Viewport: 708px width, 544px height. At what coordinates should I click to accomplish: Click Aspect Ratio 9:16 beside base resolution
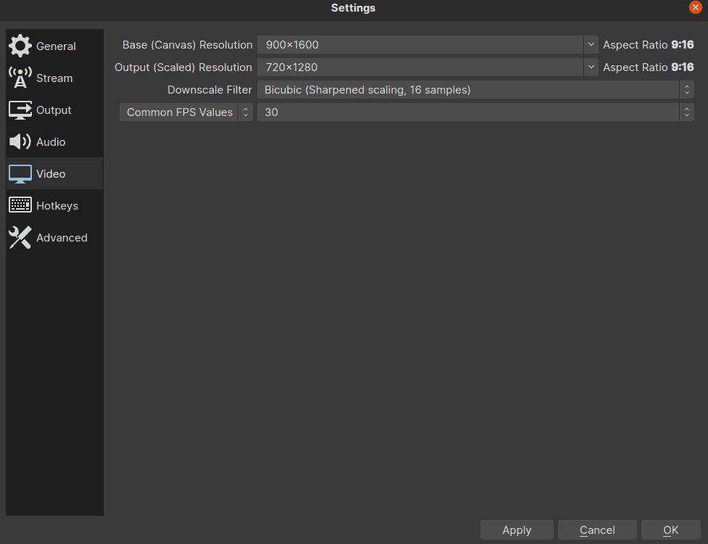pyautogui.click(x=648, y=45)
